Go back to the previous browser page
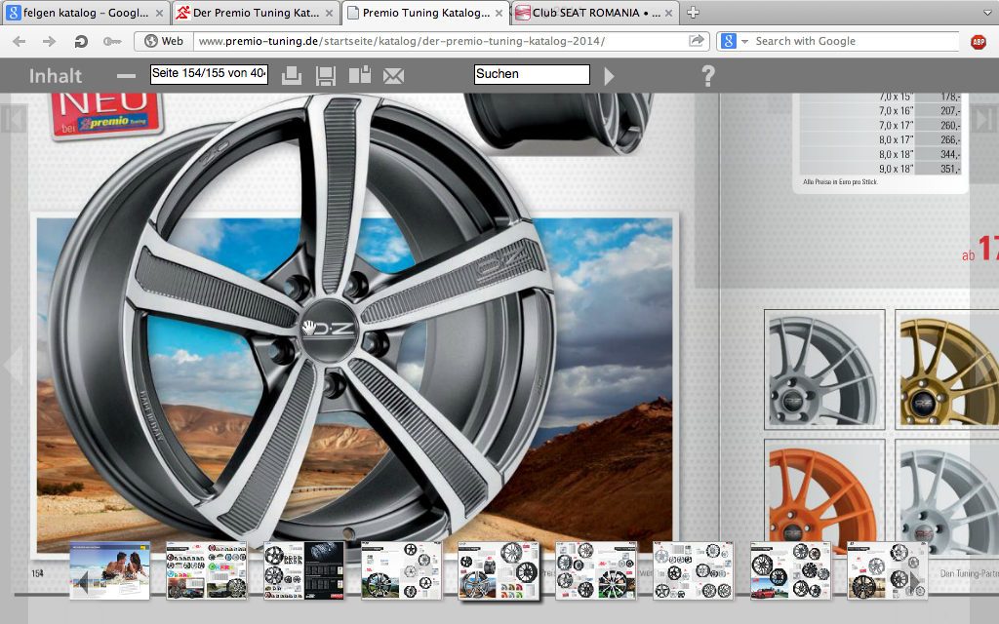Image resolution: width=999 pixels, height=624 pixels. 20,41
